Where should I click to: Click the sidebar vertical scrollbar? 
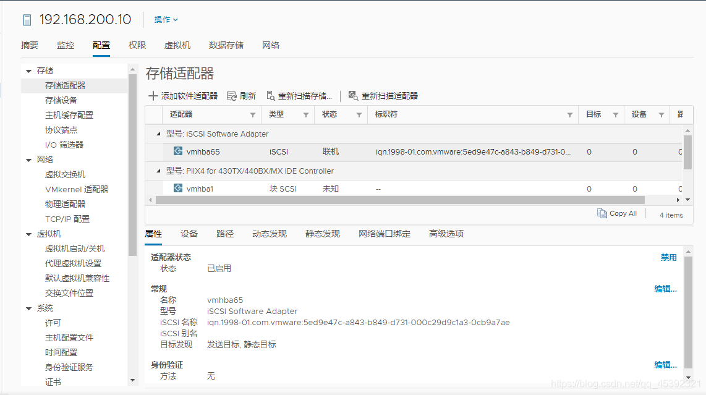(132, 165)
